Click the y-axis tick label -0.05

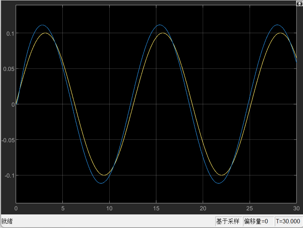8,140
